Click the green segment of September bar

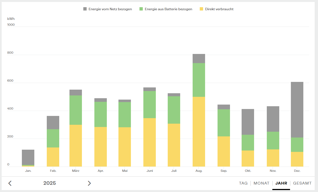(x=224, y=123)
